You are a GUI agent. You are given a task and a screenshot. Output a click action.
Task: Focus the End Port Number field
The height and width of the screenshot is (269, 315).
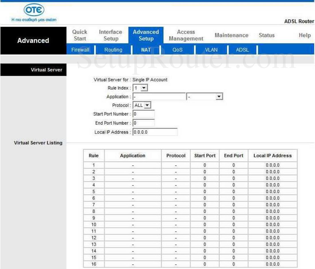[144, 123]
